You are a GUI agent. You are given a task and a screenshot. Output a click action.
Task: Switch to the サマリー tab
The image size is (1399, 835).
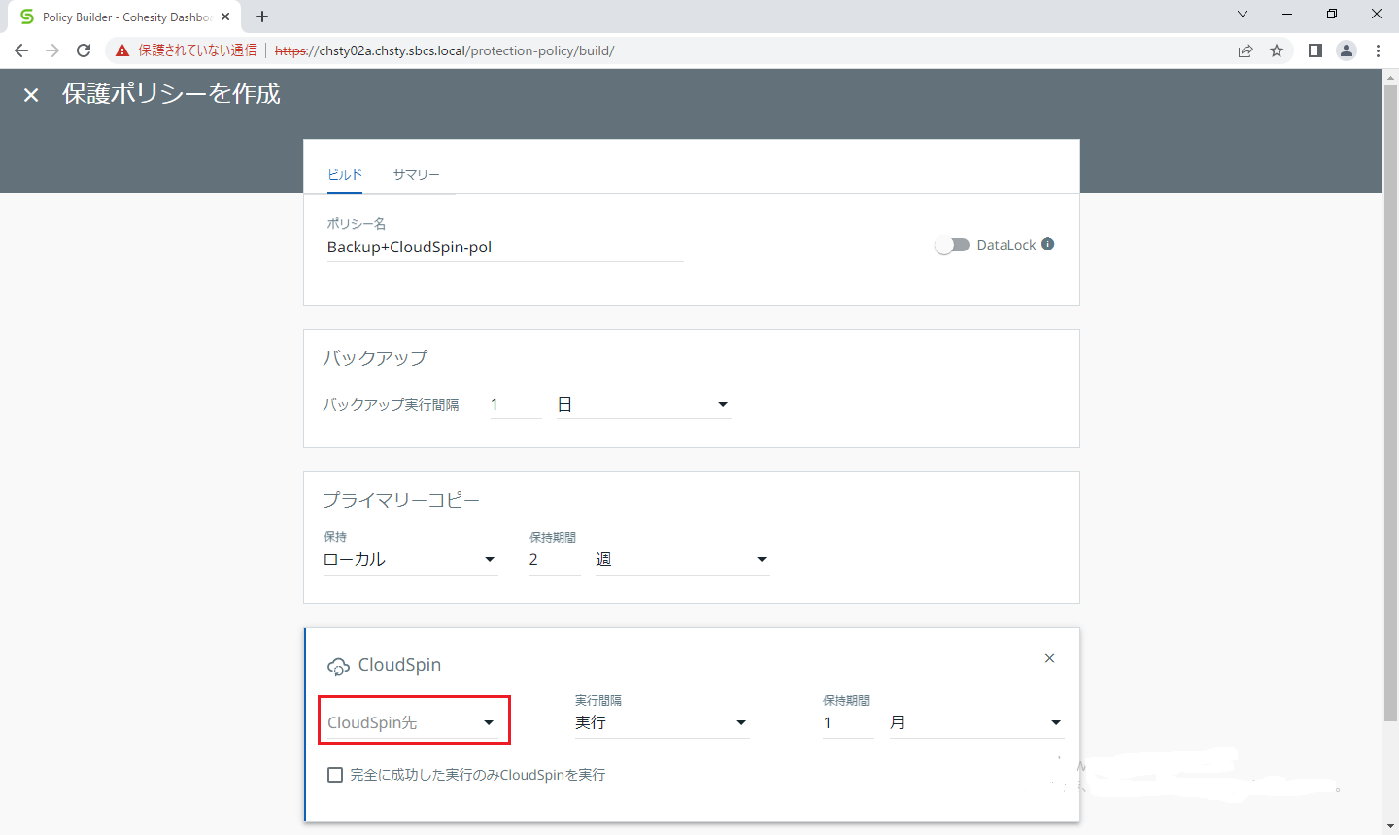click(x=417, y=175)
